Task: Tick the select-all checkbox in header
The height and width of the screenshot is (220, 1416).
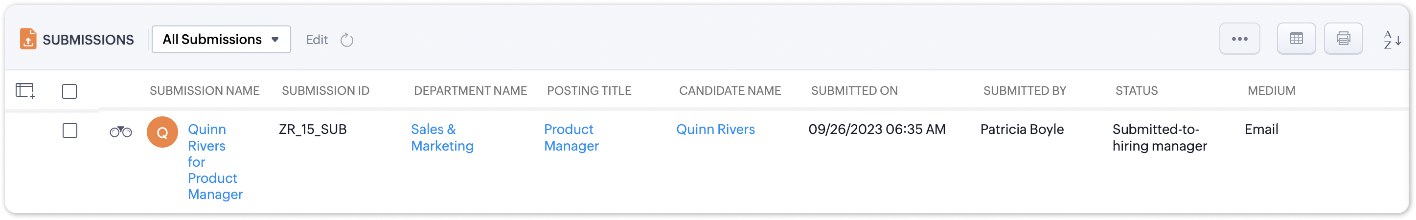Action: tap(70, 91)
